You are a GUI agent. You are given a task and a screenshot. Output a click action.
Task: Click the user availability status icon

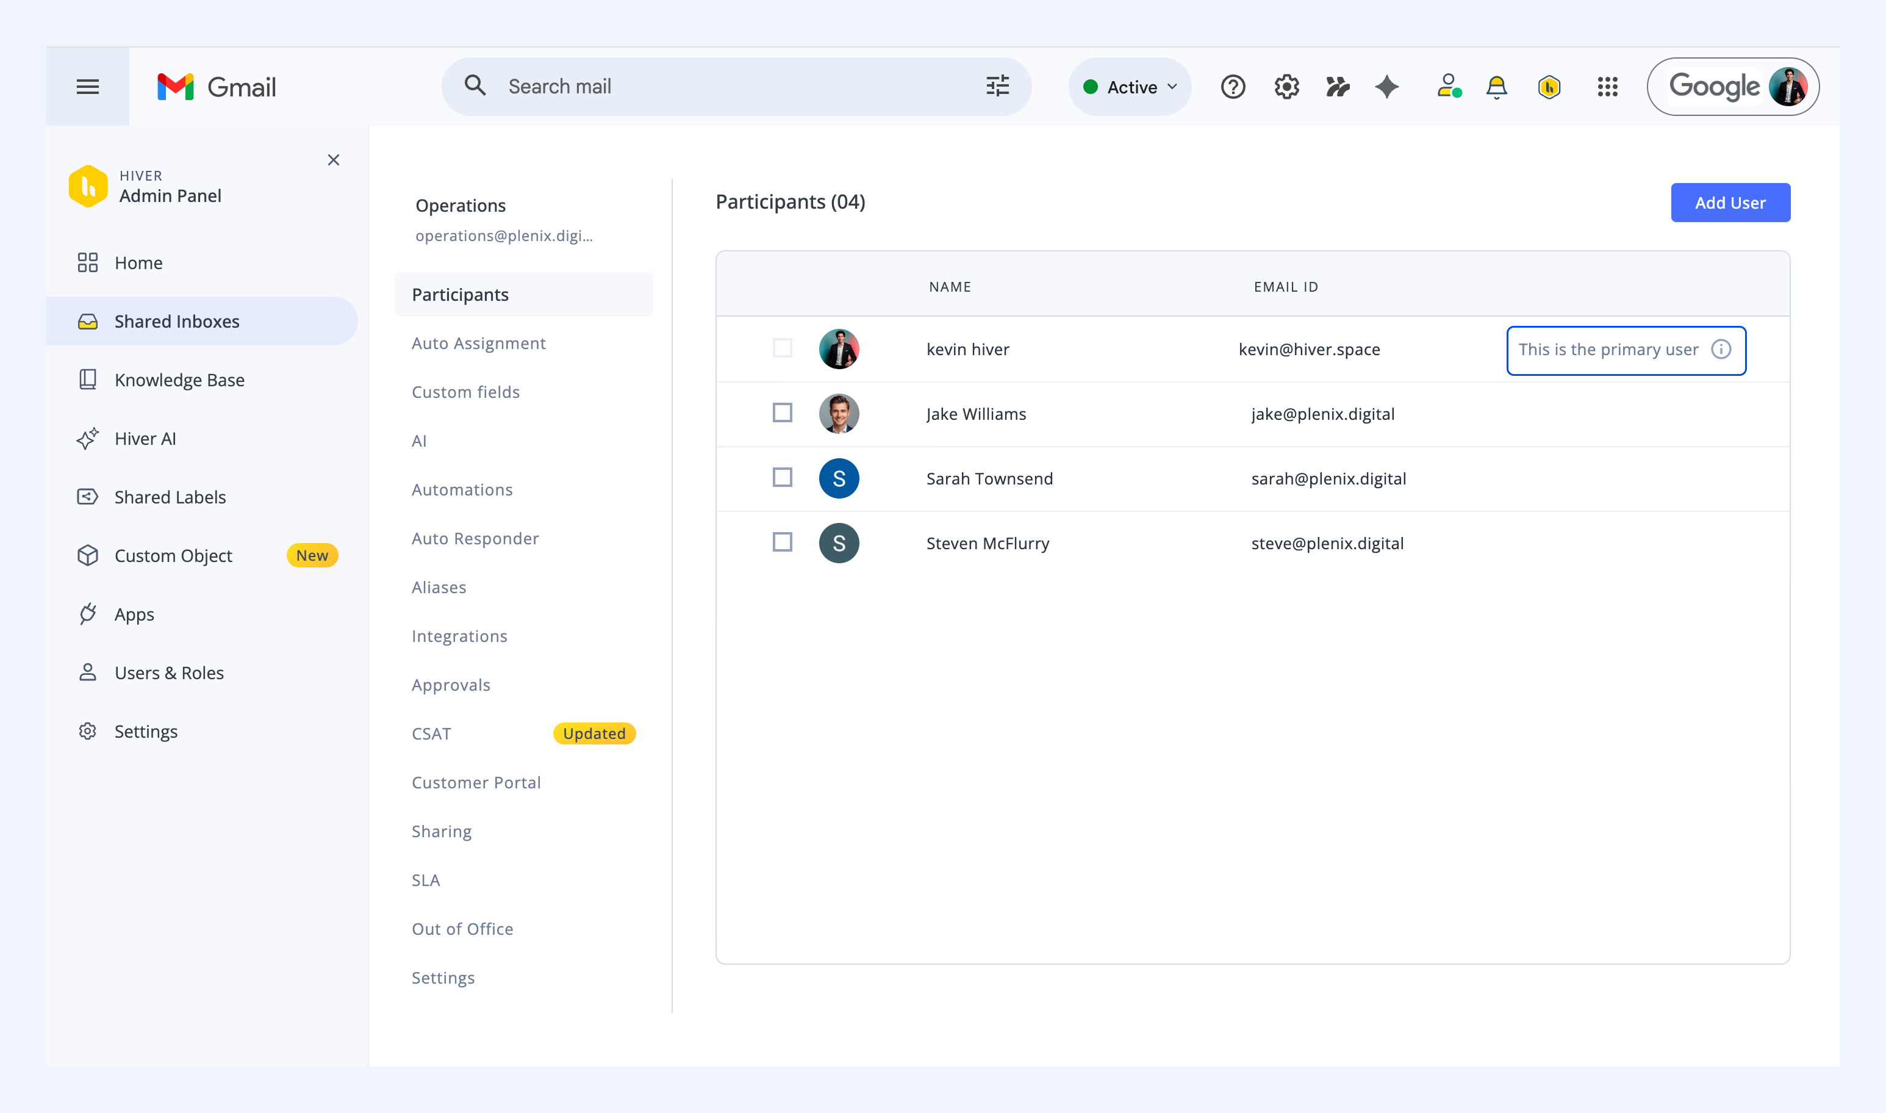click(x=1449, y=86)
